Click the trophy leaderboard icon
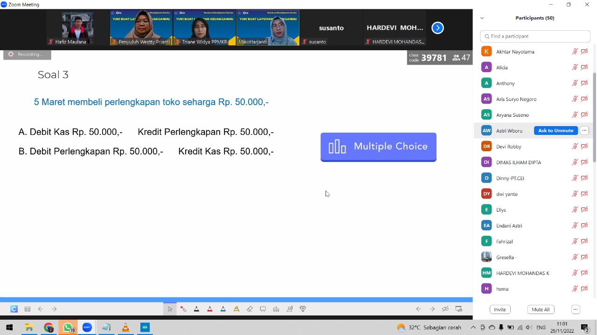This screenshot has width=597, height=335. click(303, 309)
